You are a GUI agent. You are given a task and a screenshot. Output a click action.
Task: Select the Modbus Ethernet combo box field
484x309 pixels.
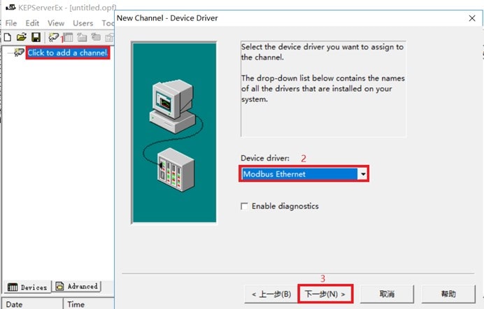click(299, 174)
